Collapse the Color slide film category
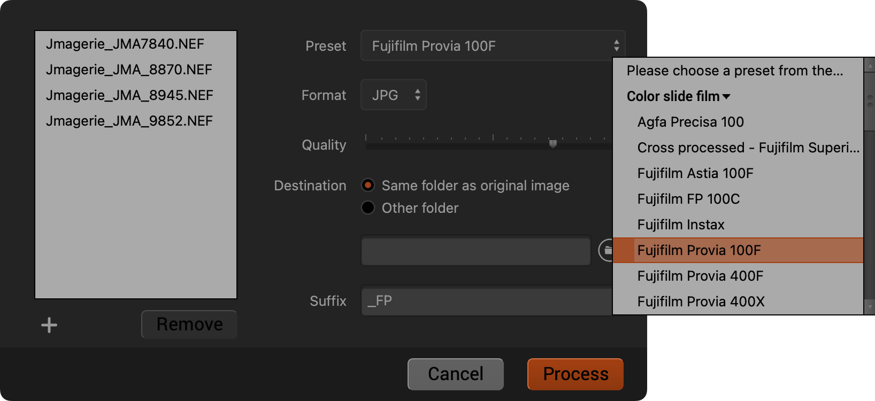The height and width of the screenshot is (401, 875). coord(678,96)
